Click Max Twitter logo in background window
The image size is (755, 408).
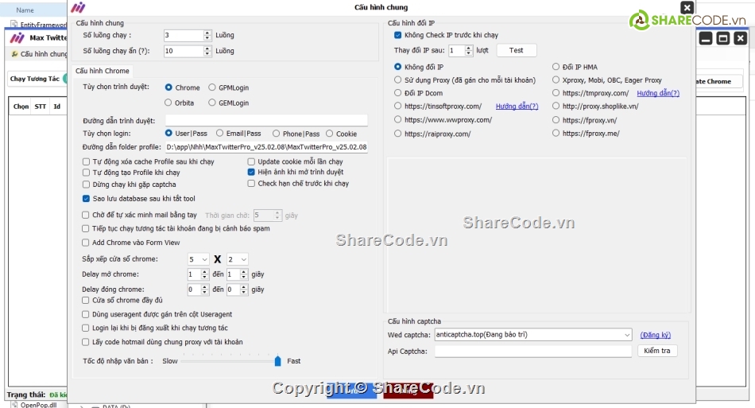17,38
